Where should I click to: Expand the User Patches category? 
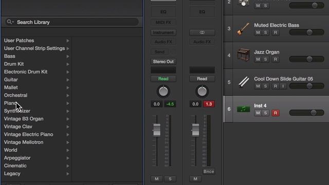pyautogui.click(x=68, y=41)
